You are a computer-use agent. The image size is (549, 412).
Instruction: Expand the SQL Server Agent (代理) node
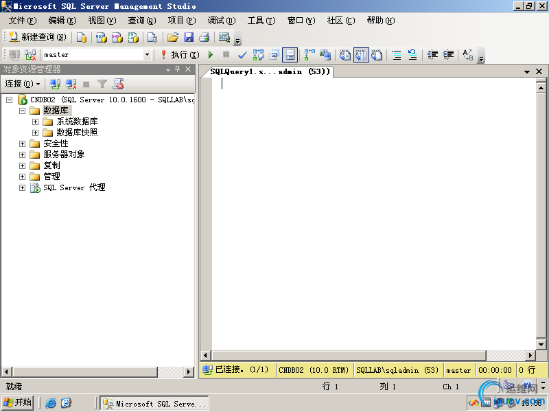point(23,187)
